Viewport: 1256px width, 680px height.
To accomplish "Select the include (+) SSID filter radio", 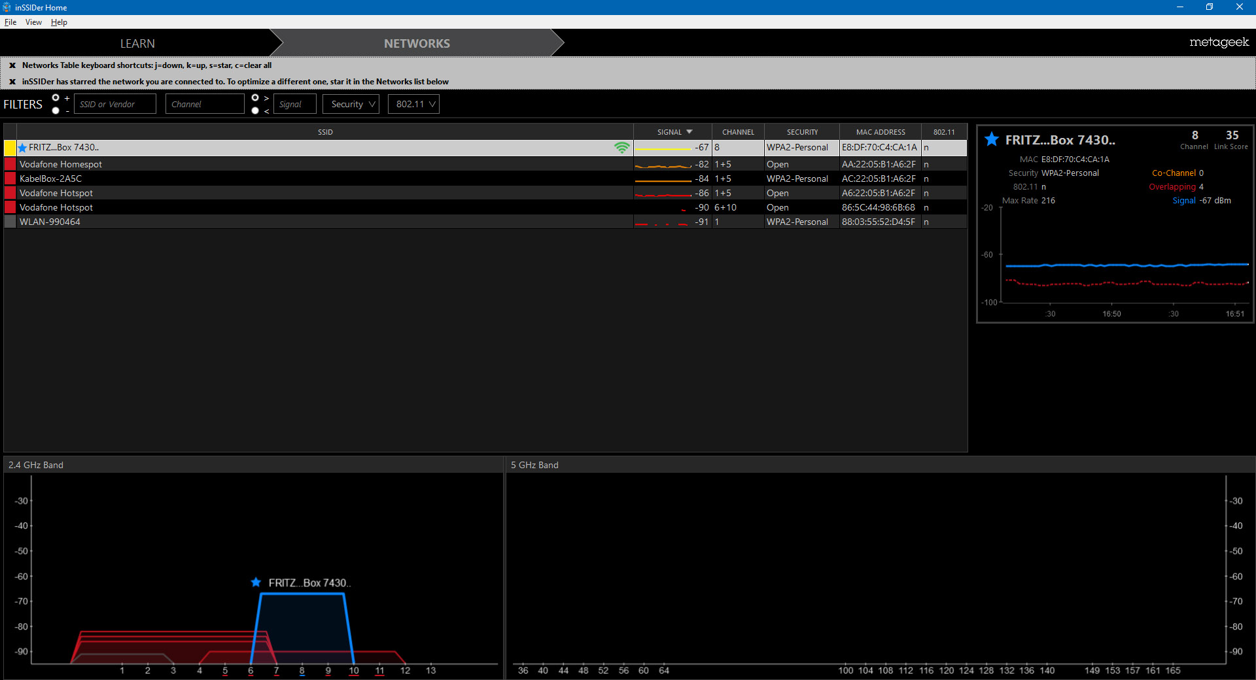I will tap(56, 97).
